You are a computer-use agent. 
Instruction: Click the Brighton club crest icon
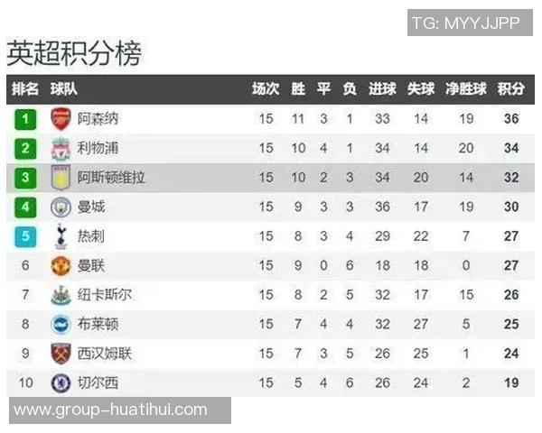pos(61,324)
